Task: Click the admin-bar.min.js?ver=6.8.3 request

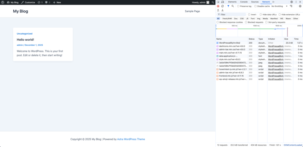Action: [x=259, y=72]
